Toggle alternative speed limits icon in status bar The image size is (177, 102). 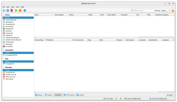point(121,98)
